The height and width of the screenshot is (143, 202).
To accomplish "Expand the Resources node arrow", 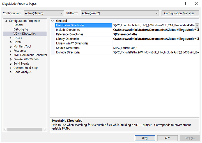I will pos(11,51).
